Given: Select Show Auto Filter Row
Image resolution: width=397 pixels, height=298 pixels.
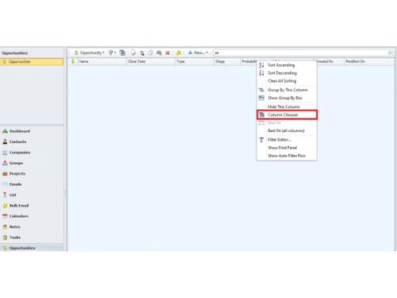Looking at the screenshot, I should [287, 156].
